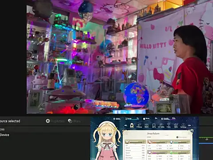Click the 500G currency counter
The height and width of the screenshot is (160, 213).
[x=117, y=119]
